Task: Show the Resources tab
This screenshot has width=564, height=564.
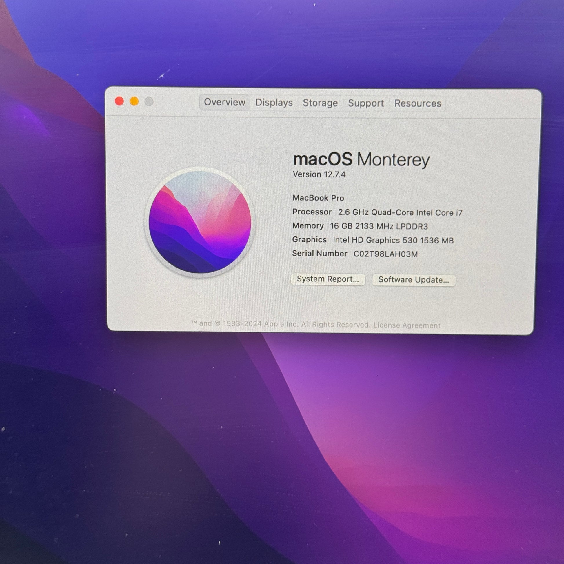Action: click(417, 103)
